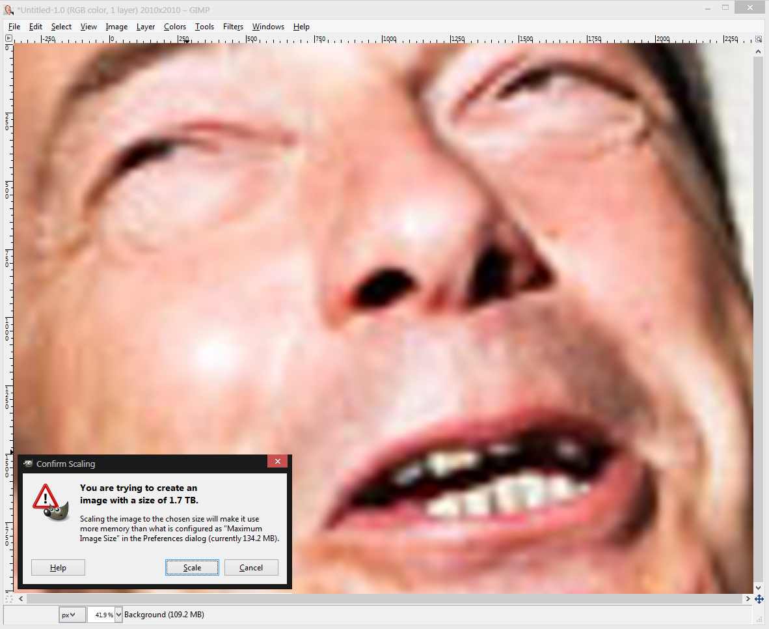Open the zoom percentage dropdown arrow
The height and width of the screenshot is (629, 769).
pos(118,615)
